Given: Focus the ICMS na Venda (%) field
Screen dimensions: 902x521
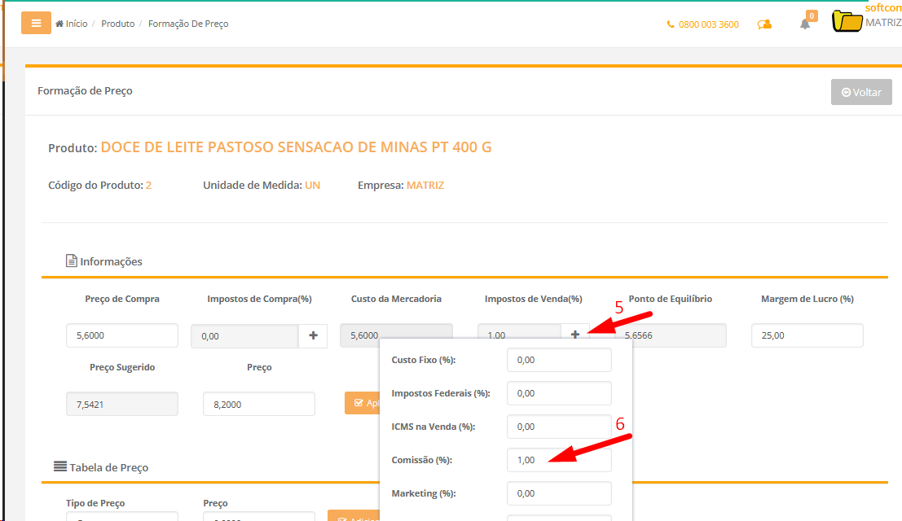Looking at the screenshot, I should tap(558, 427).
